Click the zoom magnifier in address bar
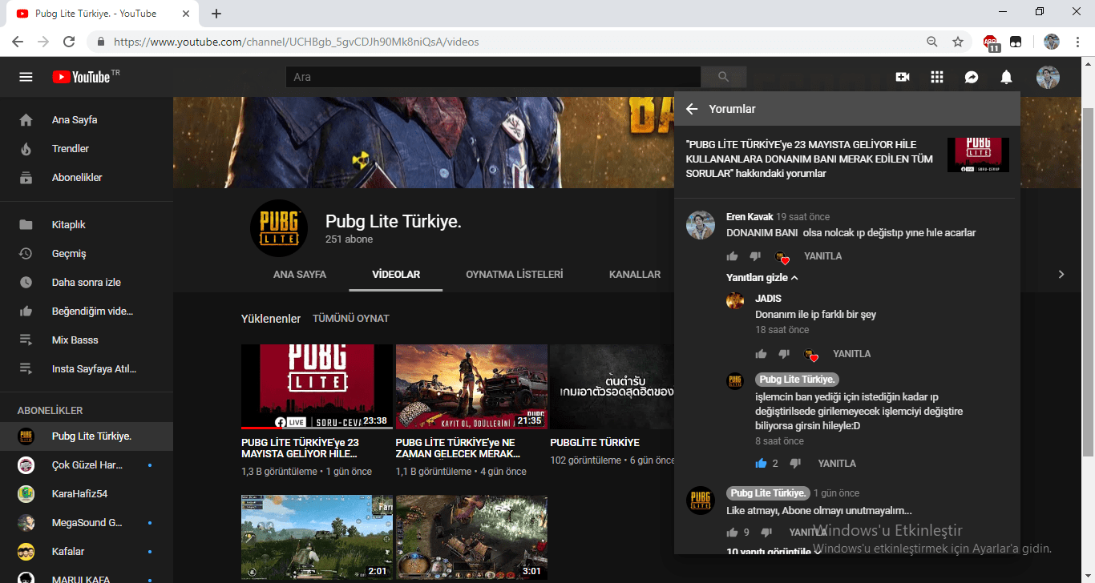The width and height of the screenshot is (1095, 583). 931,42
